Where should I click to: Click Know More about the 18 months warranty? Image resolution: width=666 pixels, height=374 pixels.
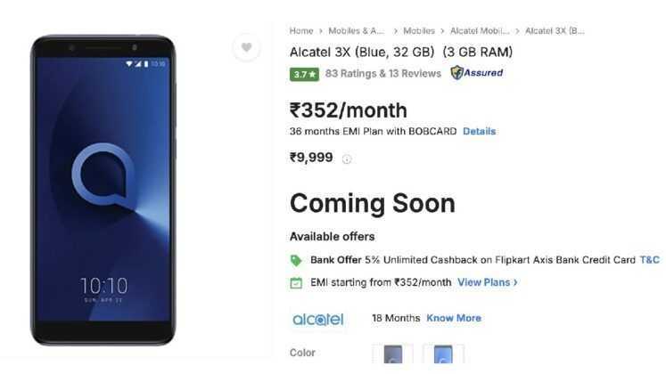(x=454, y=318)
